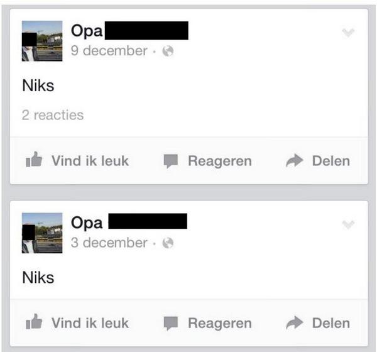
Task: Click globe privacy icon on 9 december post
Action: tap(168, 51)
